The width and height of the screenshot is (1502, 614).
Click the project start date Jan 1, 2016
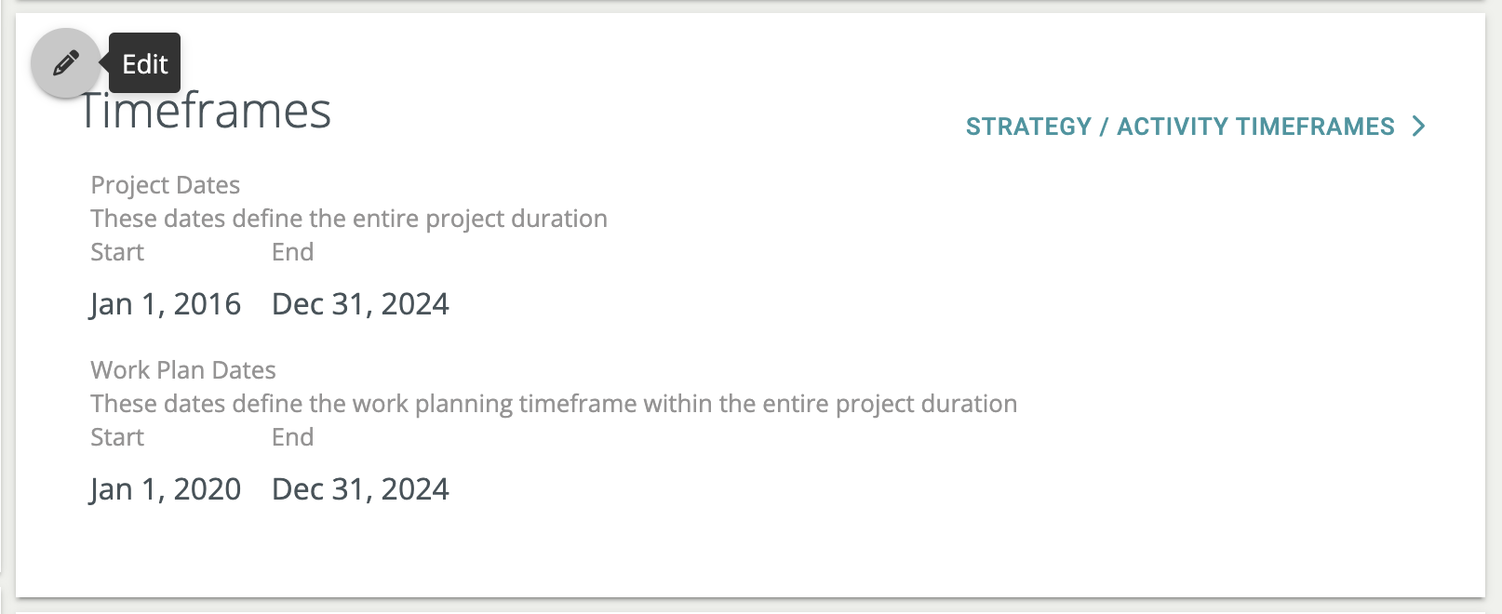(166, 304)
